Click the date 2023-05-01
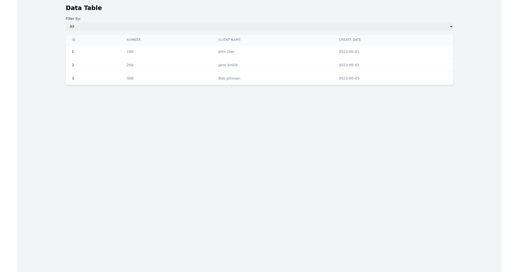519x272 pixels. point(350,51)
